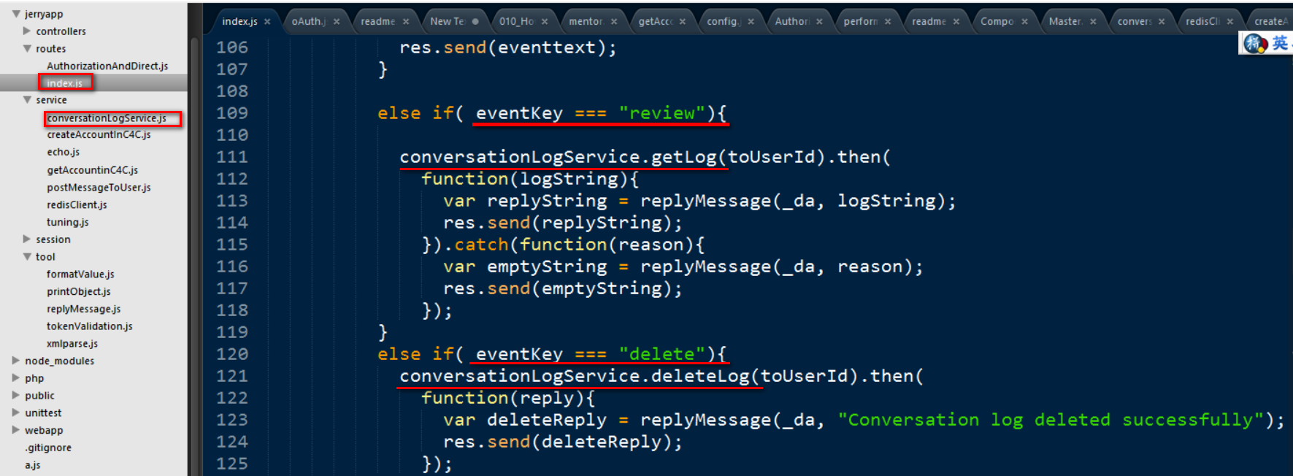This screenshot has width=1293, height=476.
Task: Open postMessageToUser.js file
Action: pyautogui.click(x=99, y=188)
